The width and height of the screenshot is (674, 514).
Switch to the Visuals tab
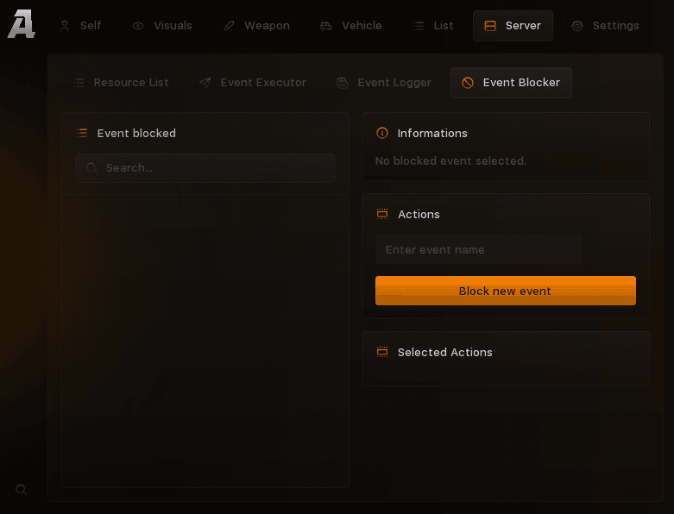click(x=162, y=26)
